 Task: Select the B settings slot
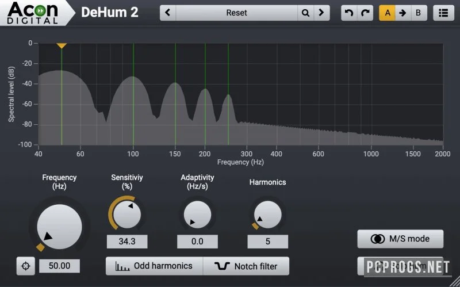(419, 13)
